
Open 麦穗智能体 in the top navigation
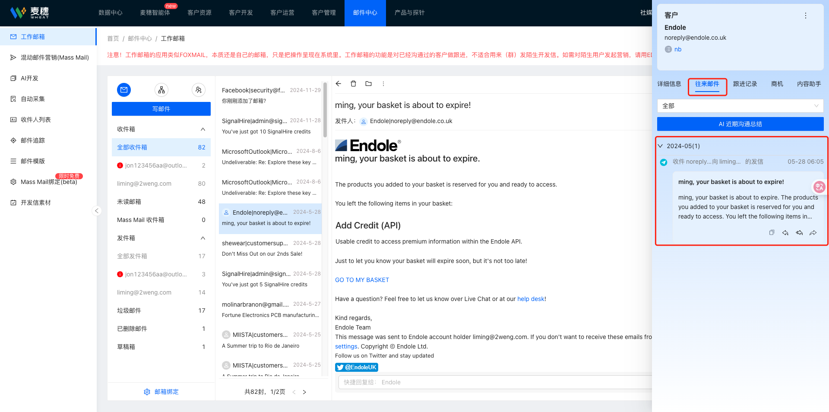[155, 13]
